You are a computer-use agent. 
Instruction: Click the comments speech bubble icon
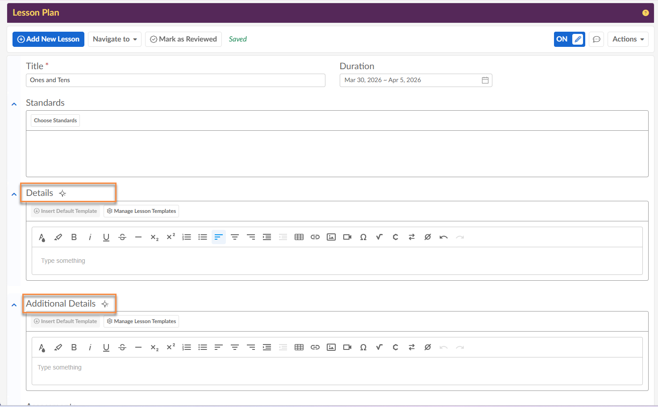tap(596, 39)
